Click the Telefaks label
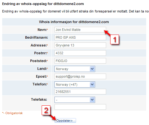Image resolution: width=149 pixels, height=125 pixels. point(39,99)
